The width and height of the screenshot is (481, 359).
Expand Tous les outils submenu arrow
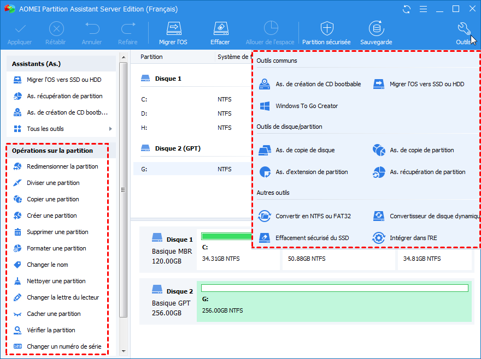coord(110,129)
